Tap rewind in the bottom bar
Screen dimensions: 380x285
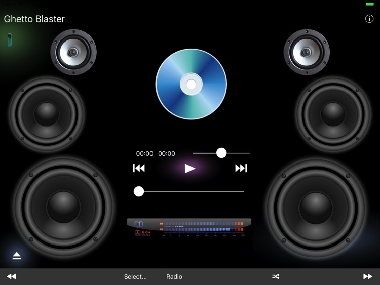click(x=11, y=276)
